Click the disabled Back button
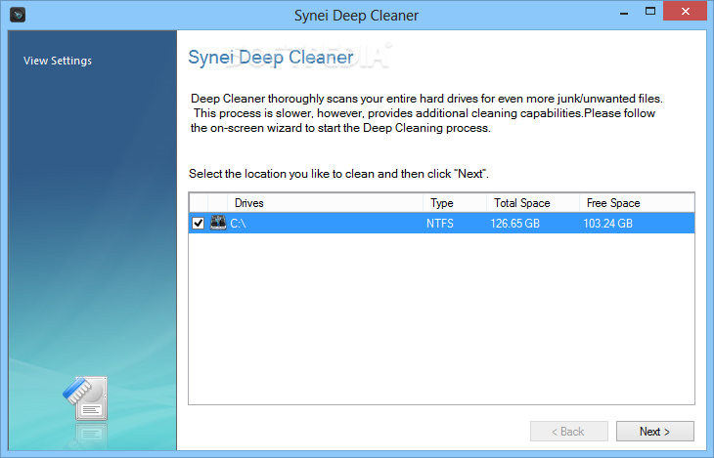 pyautogui.click(x=568, y=432)
